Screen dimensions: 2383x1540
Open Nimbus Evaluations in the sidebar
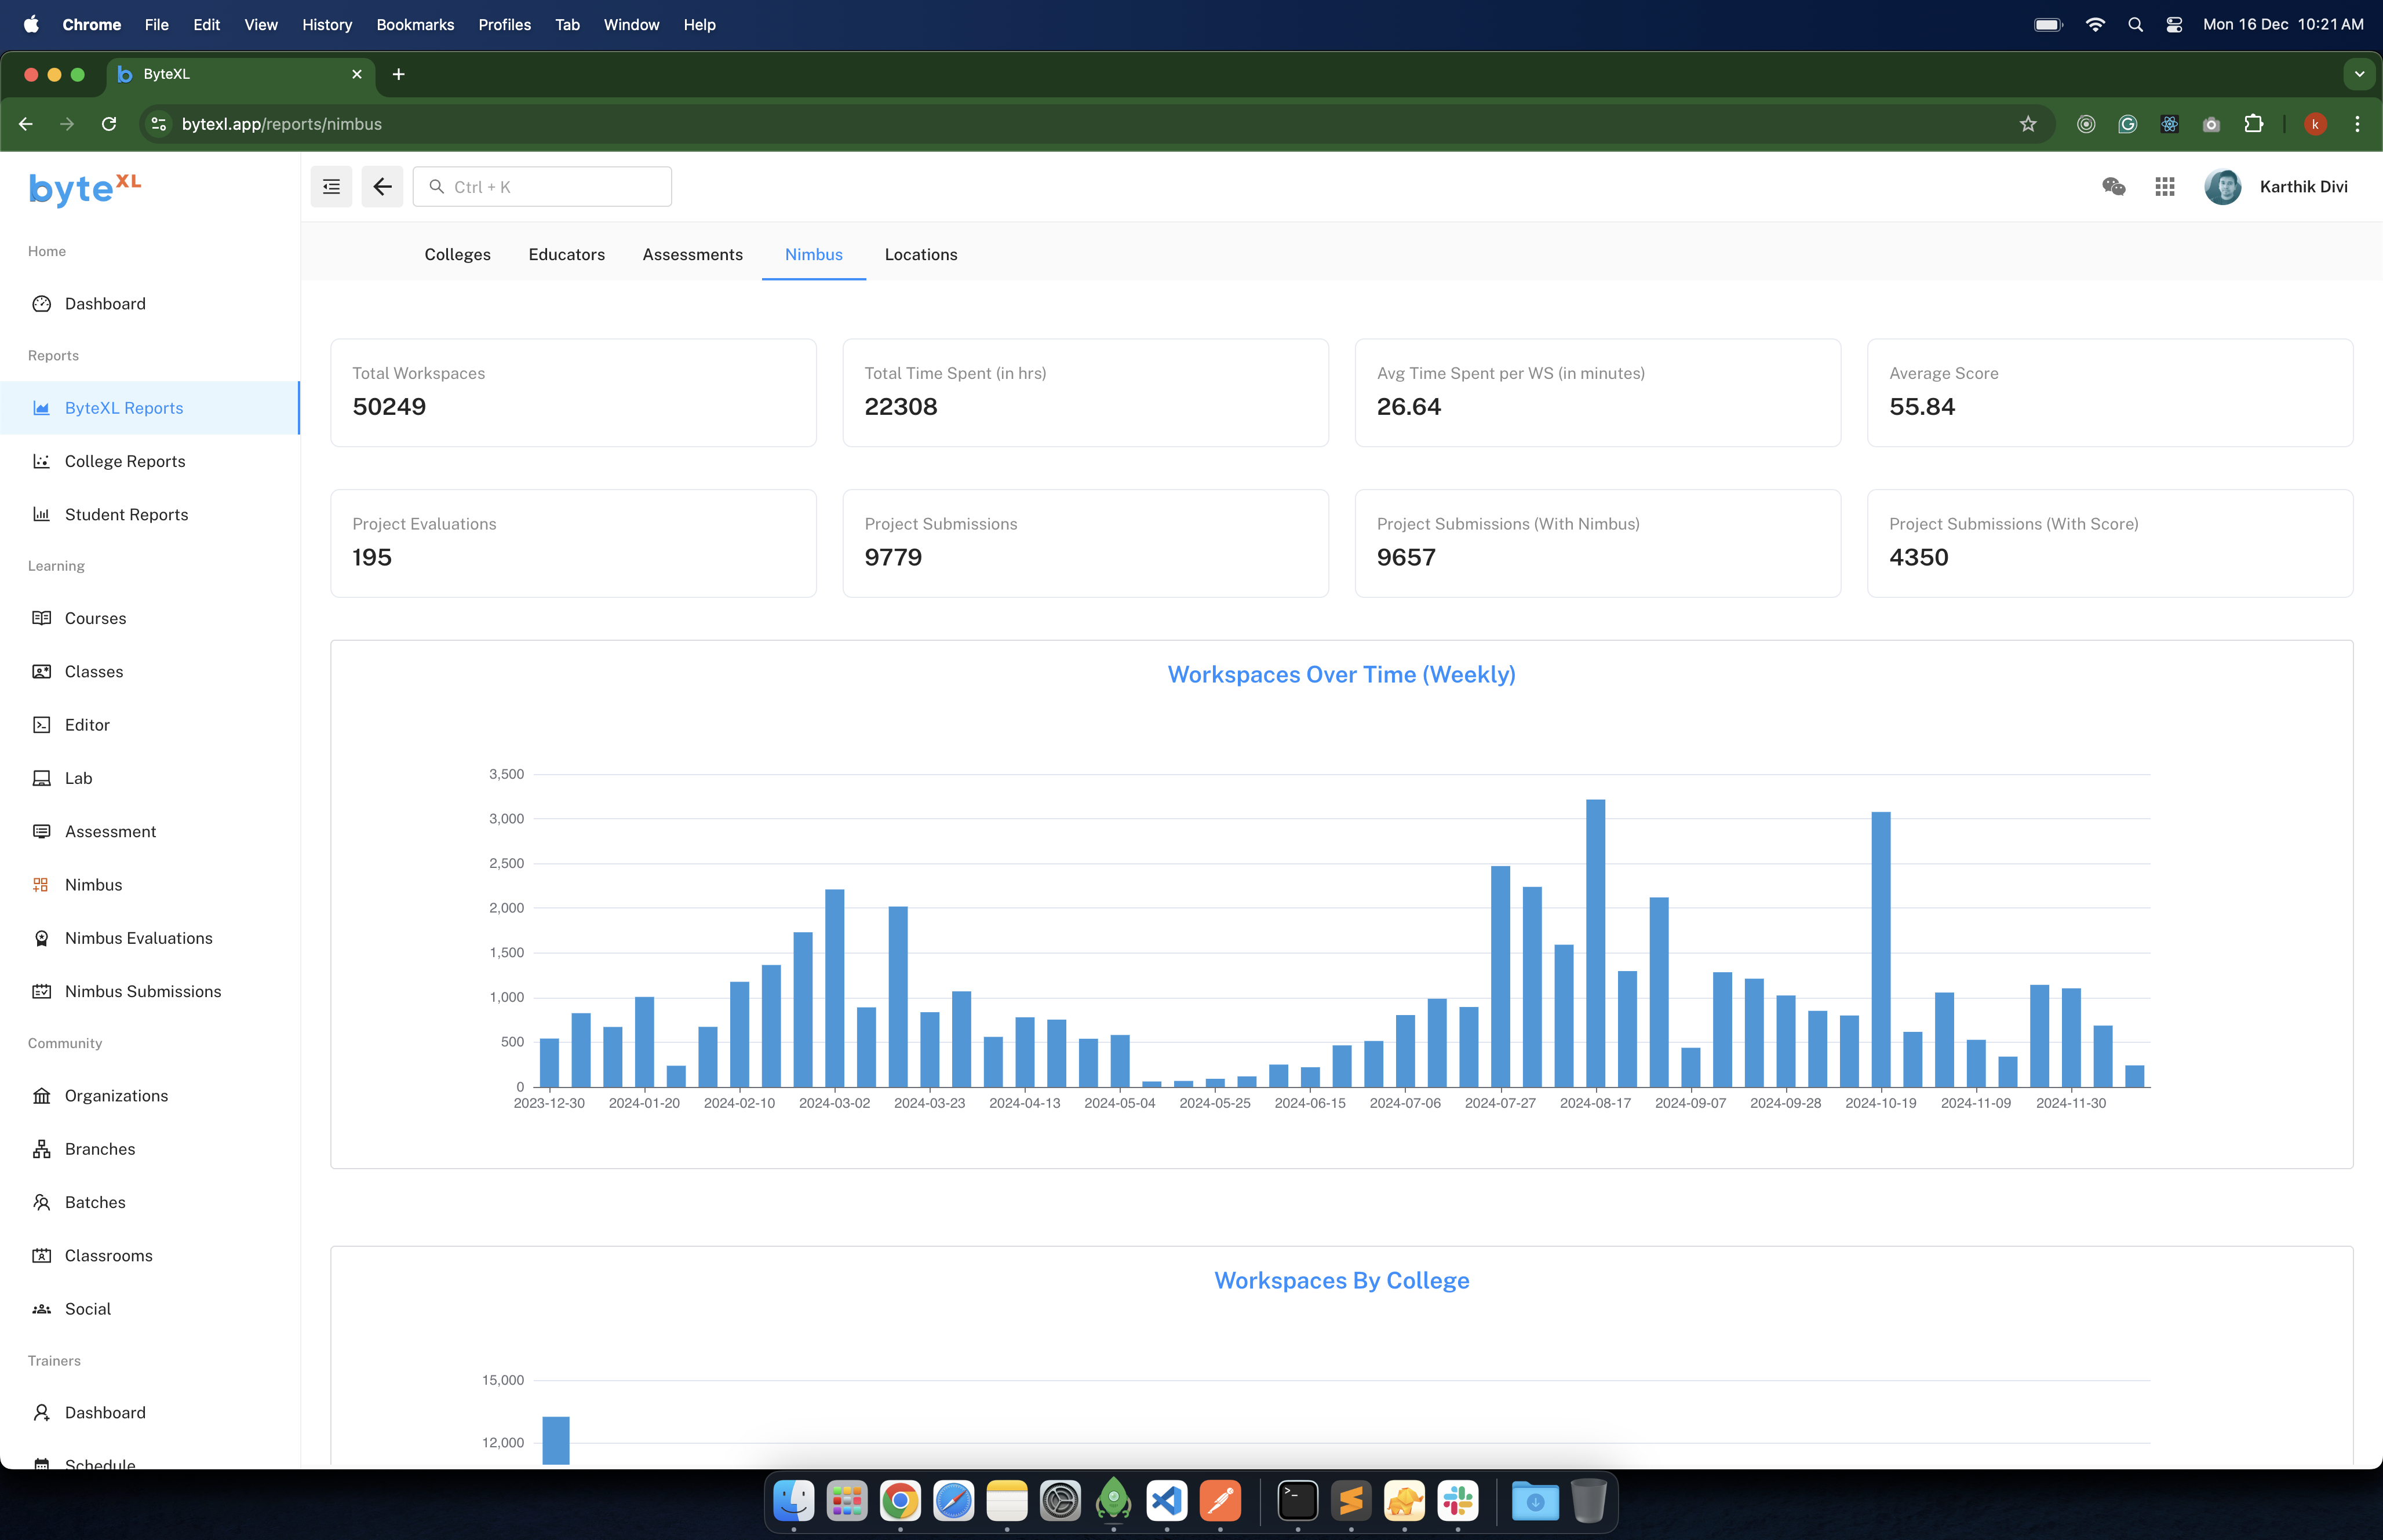[x=138, y=938]
